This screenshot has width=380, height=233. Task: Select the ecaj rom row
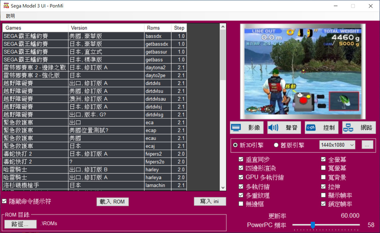pyautogui.click(x=95, y=146)
